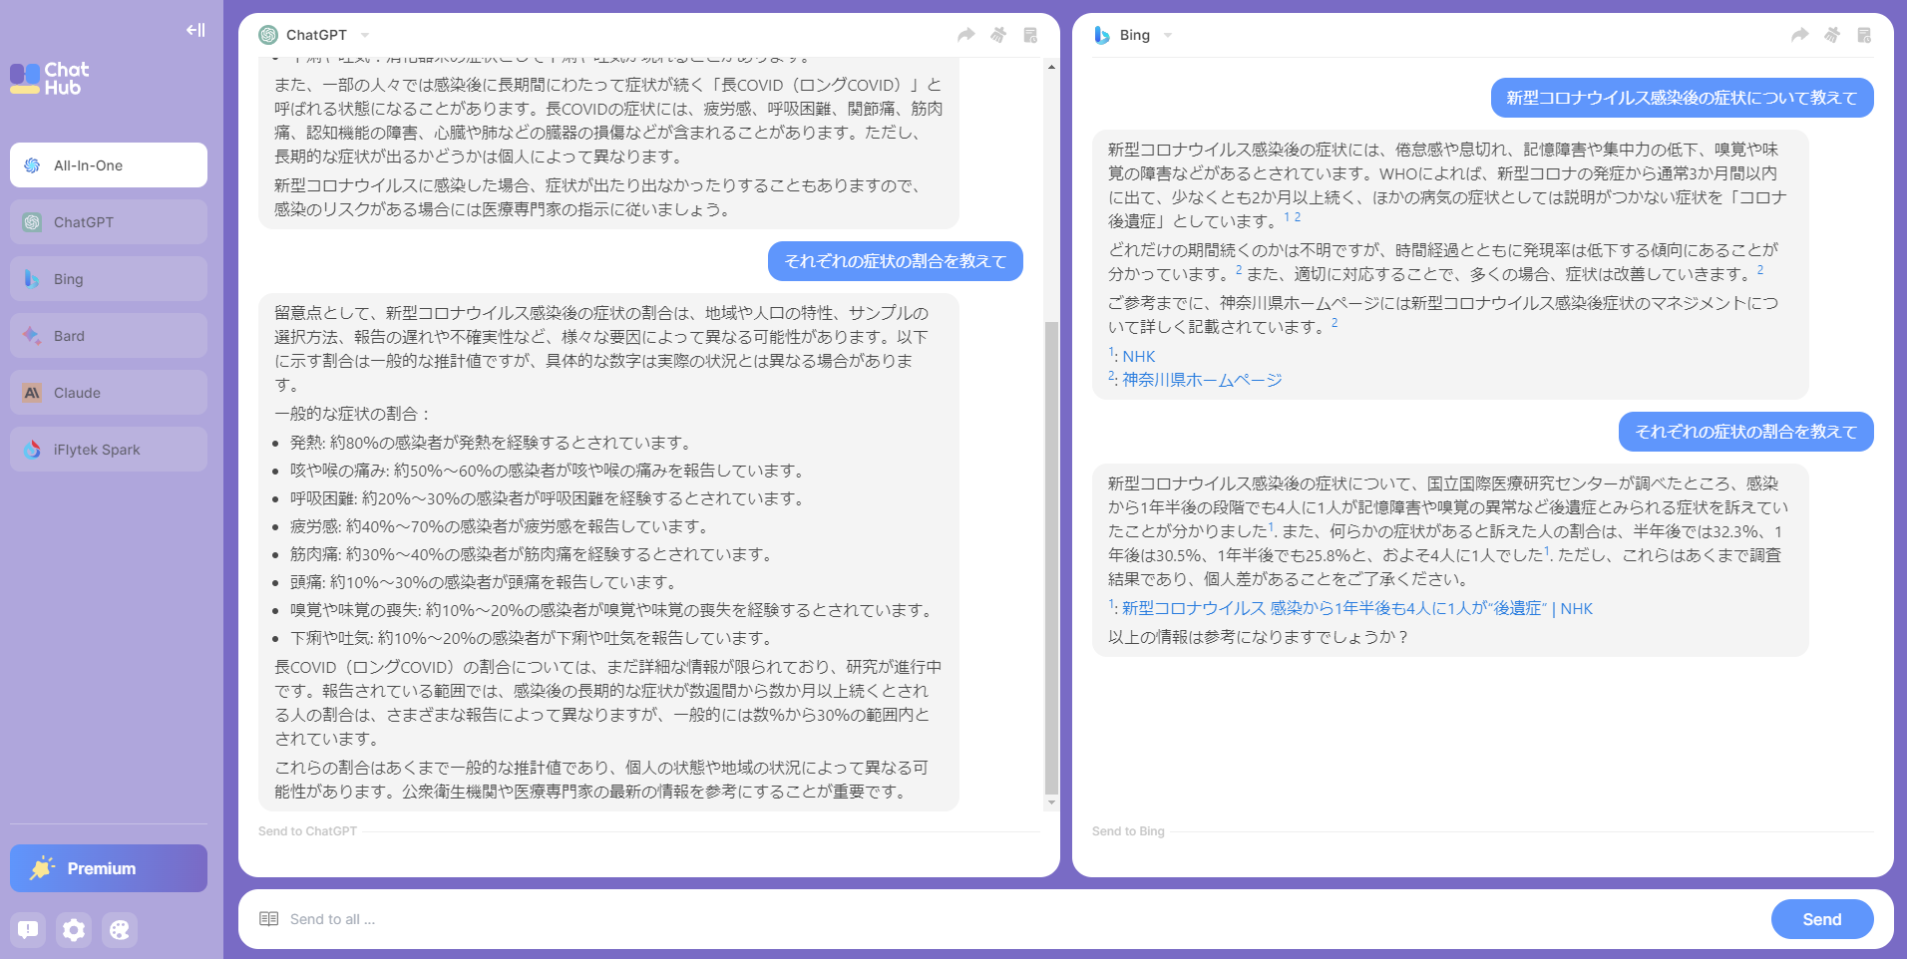This screenshot has height=959, width=1907.
Task: Collapse the left sidebar with the arrow icon
Action: (x=195, y=30)
